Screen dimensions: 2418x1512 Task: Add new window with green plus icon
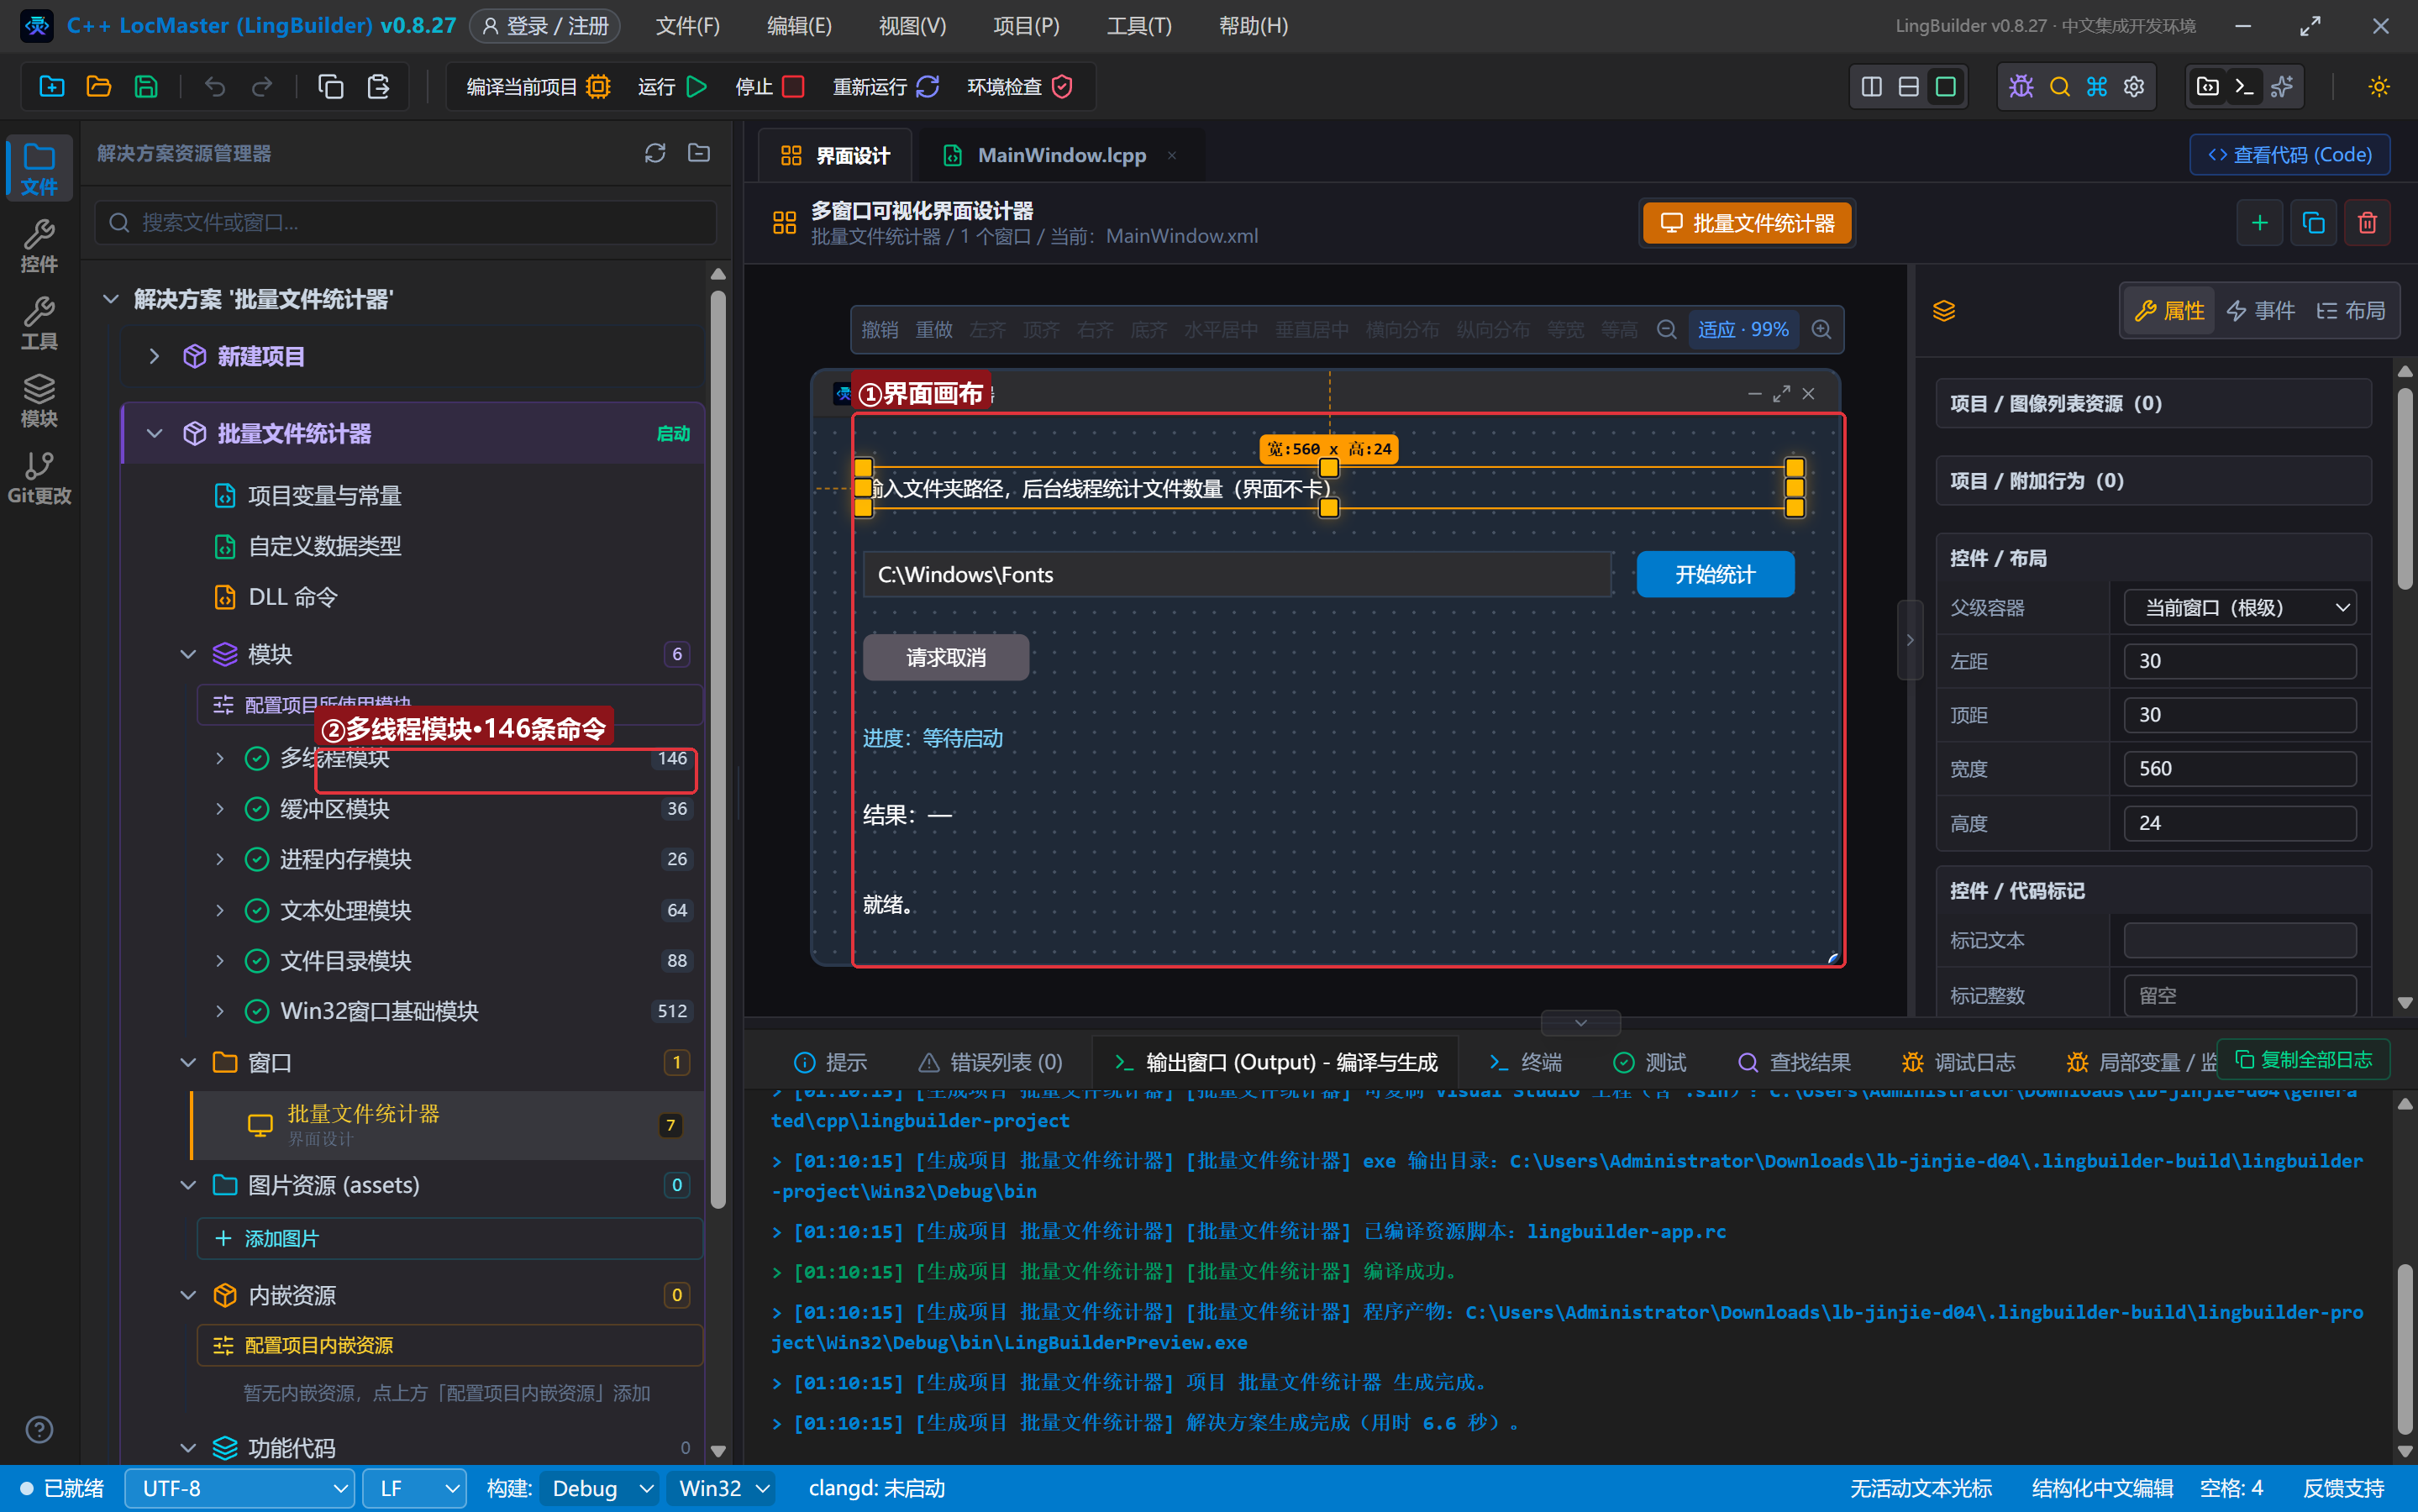[2259, 223]
